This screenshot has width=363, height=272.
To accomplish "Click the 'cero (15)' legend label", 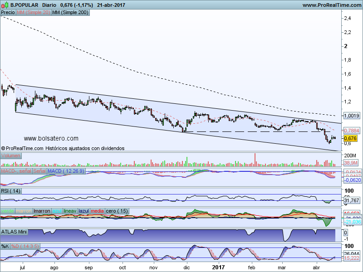I will point(117,211).
